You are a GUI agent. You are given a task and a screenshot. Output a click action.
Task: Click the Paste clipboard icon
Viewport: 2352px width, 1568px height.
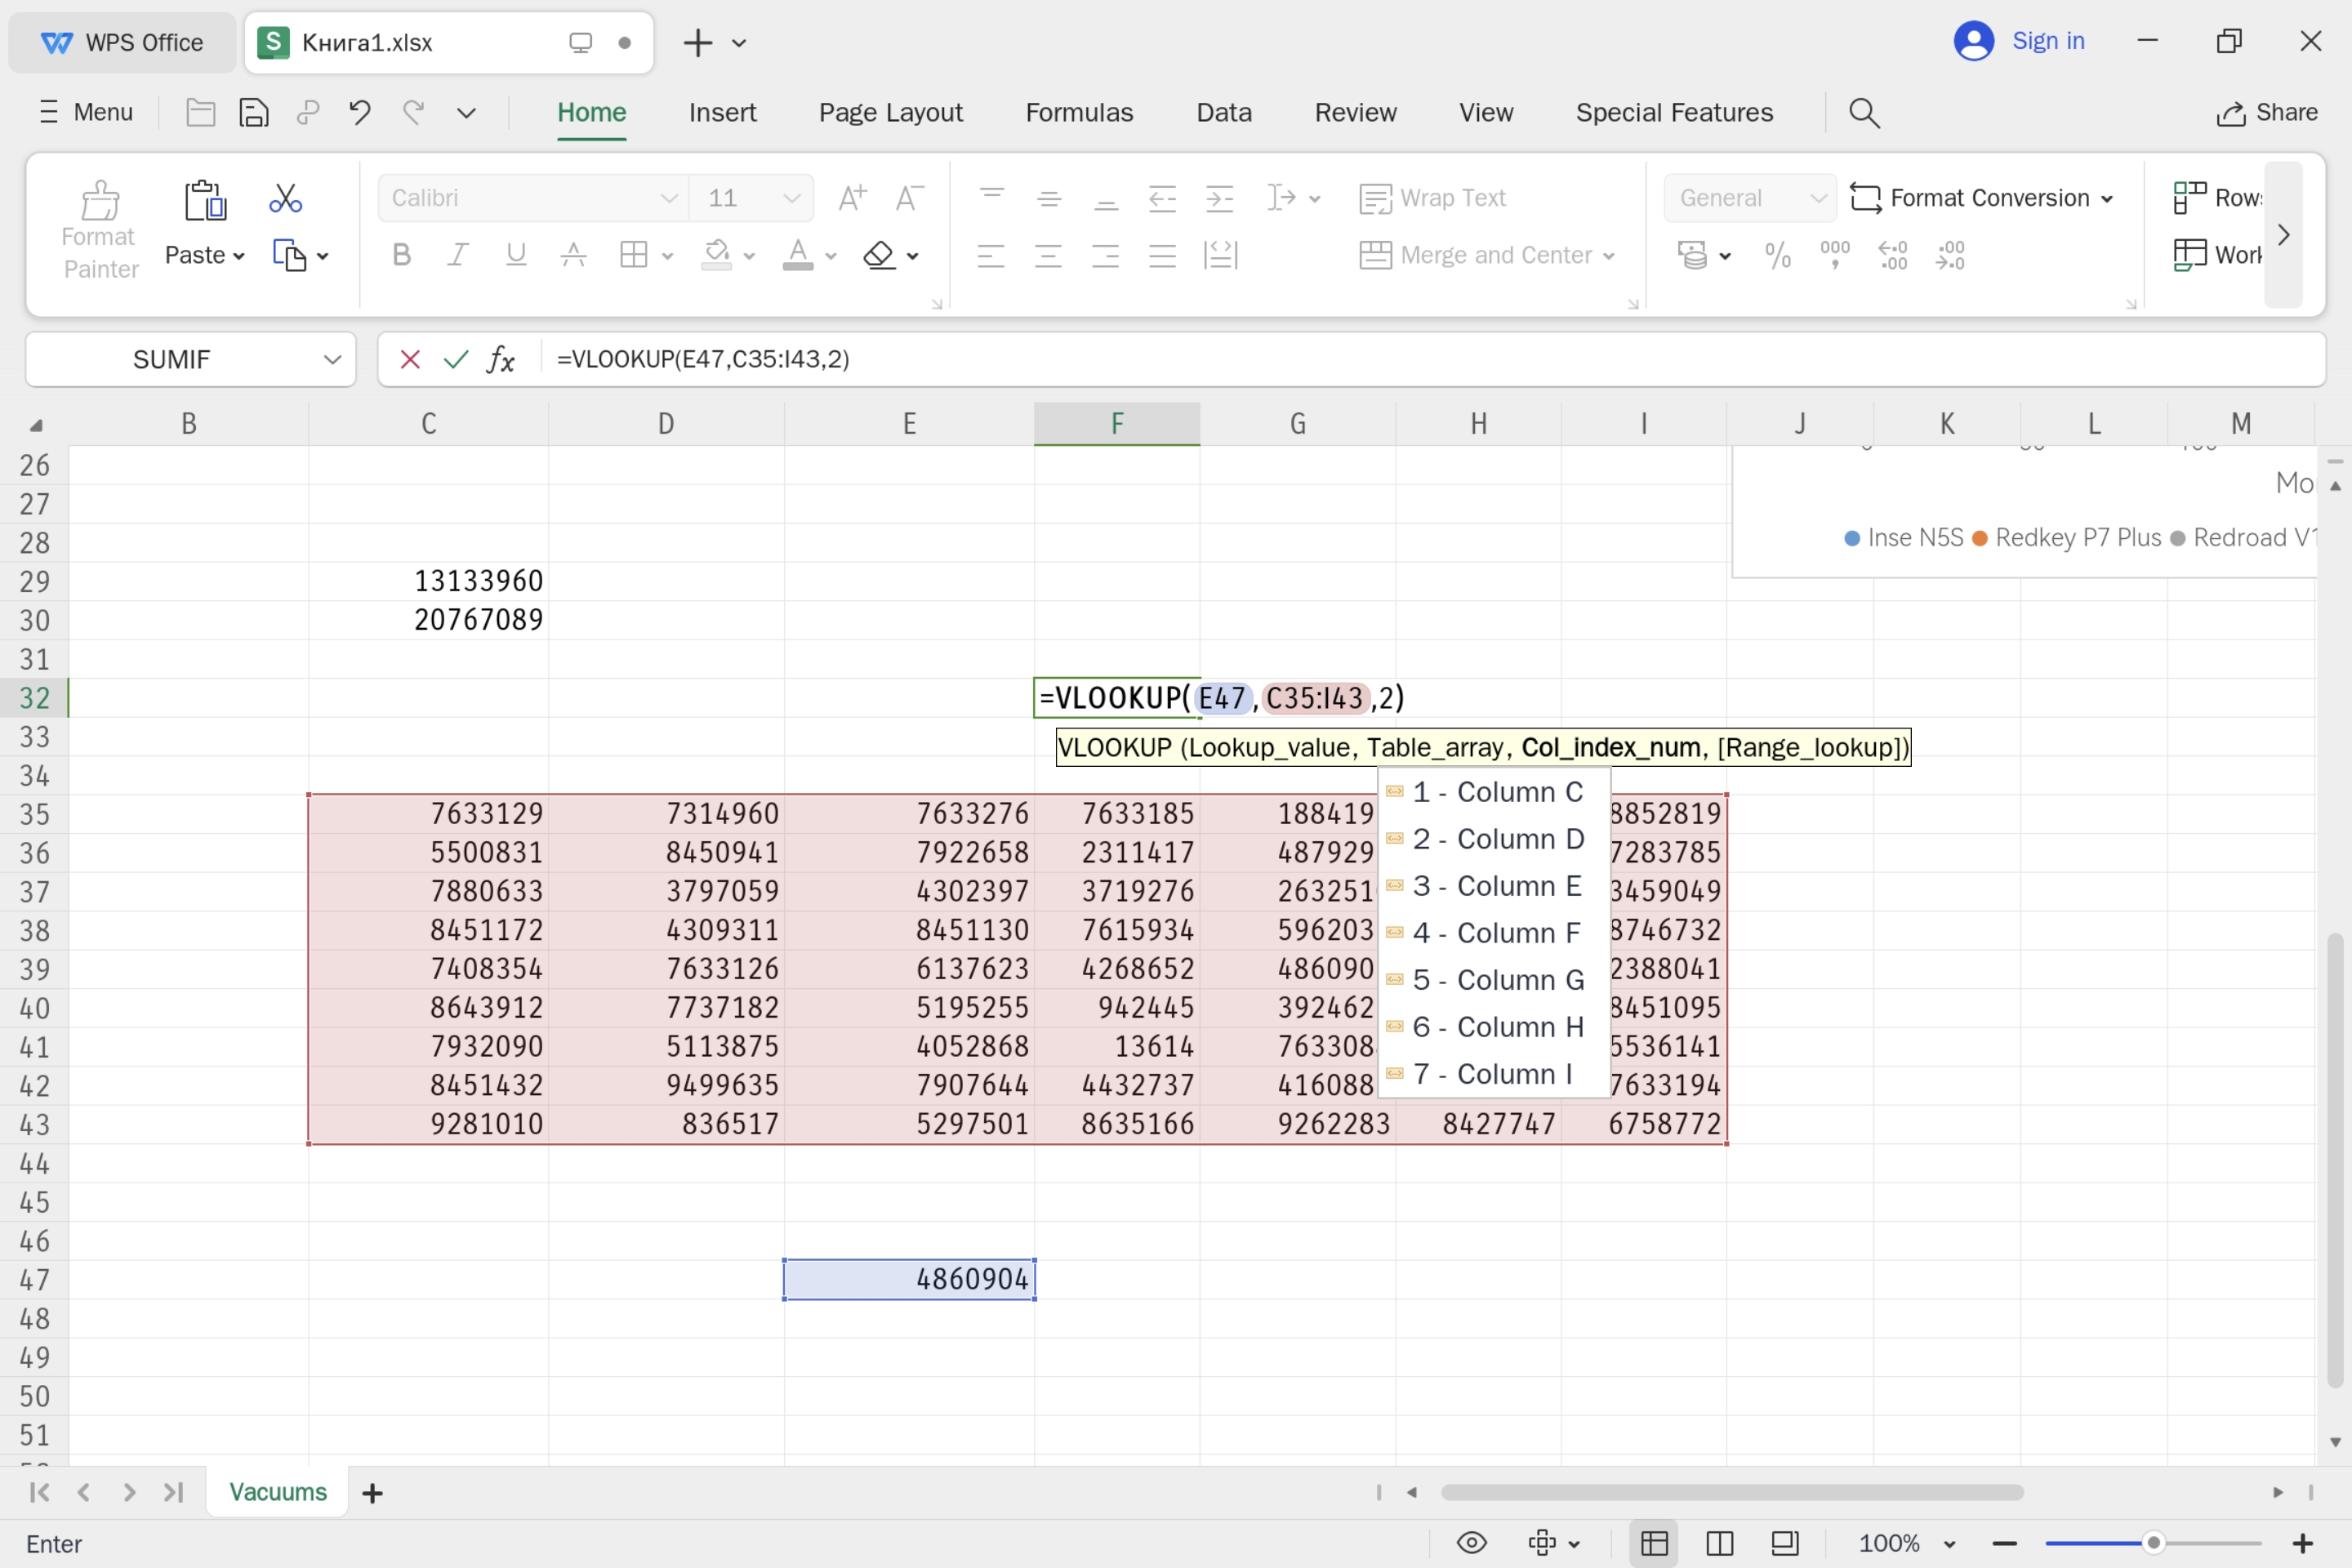point(205,201)
